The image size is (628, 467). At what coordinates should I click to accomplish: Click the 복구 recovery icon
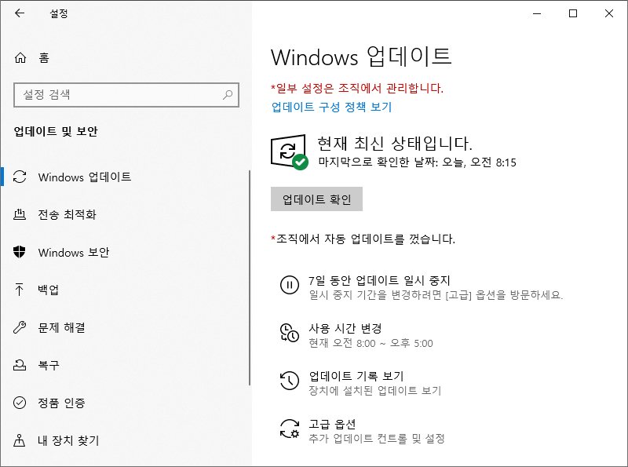(20, 365)
